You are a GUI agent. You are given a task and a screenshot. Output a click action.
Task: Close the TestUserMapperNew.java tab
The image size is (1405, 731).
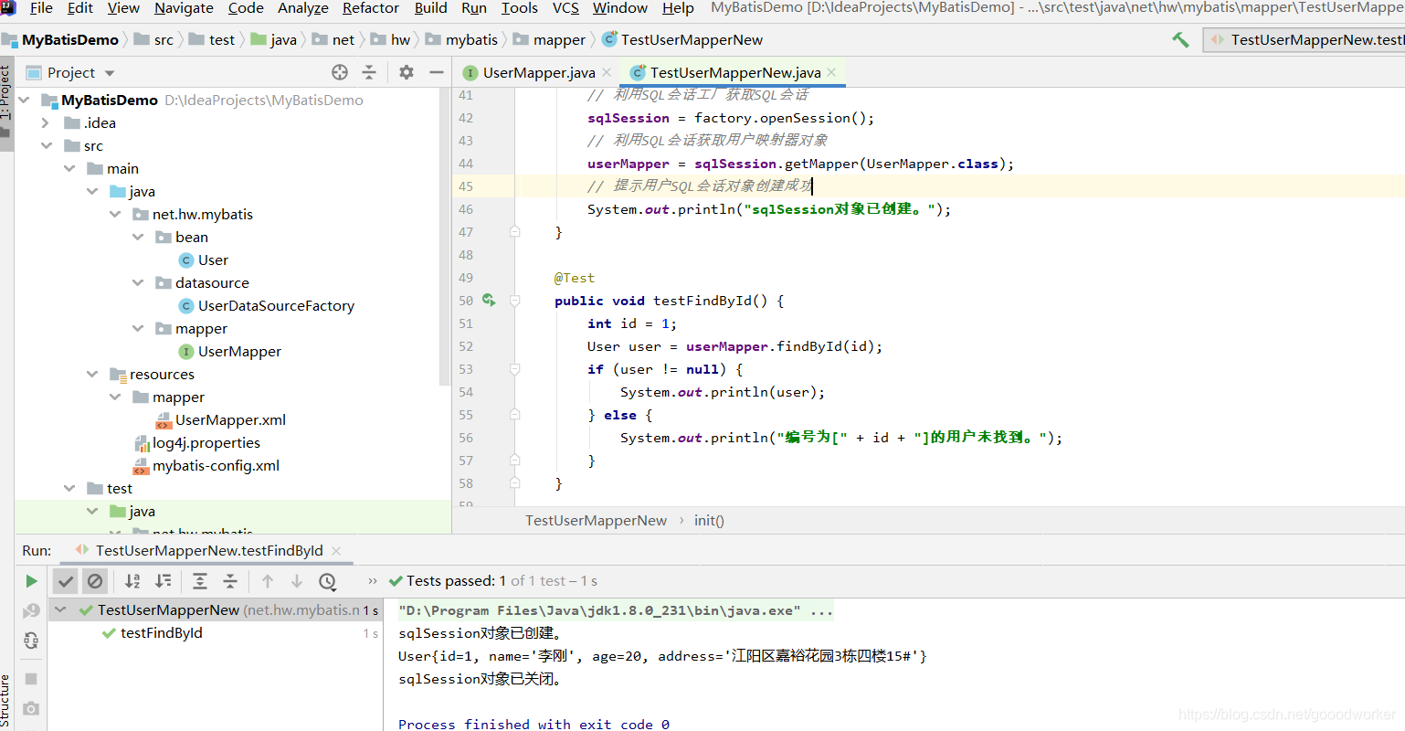point(831,72)
